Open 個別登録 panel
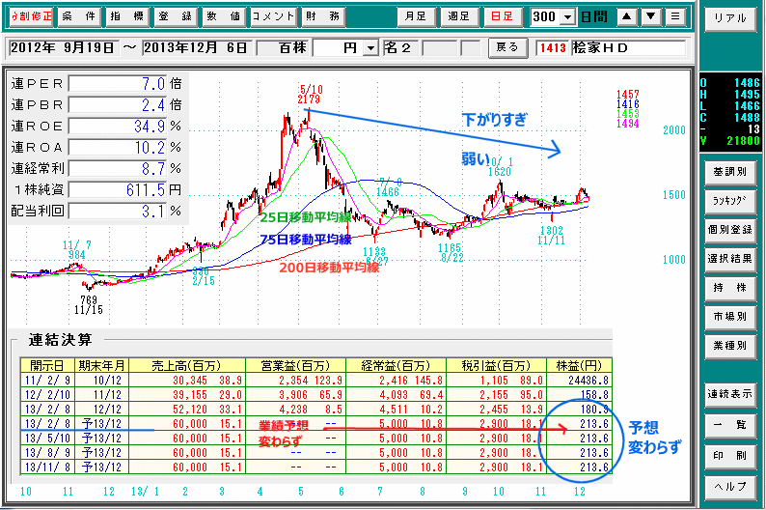 tap(730, 230)
